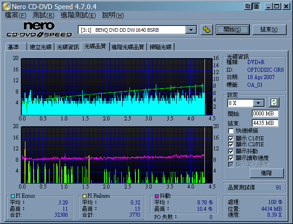Click the PI Errors maximum value 11
293x224 pixels.
point(65,209)
